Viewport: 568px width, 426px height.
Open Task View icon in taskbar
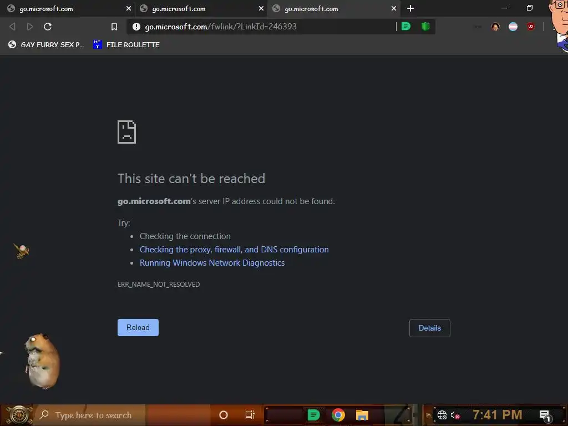250,415
